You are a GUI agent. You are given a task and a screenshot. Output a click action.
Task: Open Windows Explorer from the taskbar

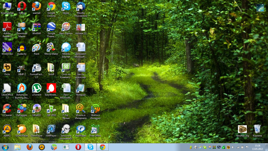(18, 147)
